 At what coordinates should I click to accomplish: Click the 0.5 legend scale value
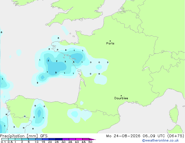point(10,142)
